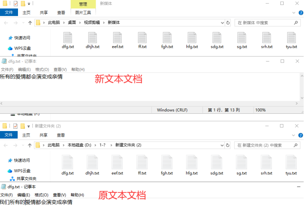This screenshot has height=215, width=304.
Task: Click srh.txt icon in 新建文件夹 (2) window
Action: point(266,165)
